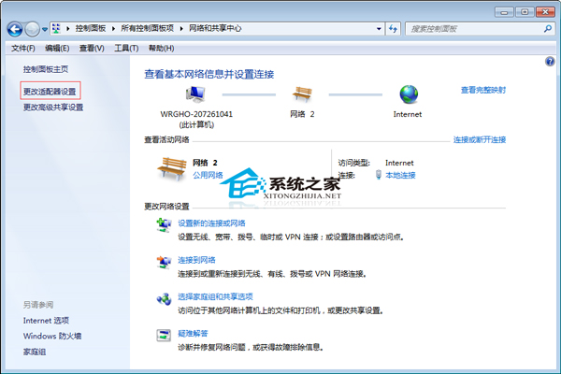Open the 文件(F) menu

[x=23, y=49]
